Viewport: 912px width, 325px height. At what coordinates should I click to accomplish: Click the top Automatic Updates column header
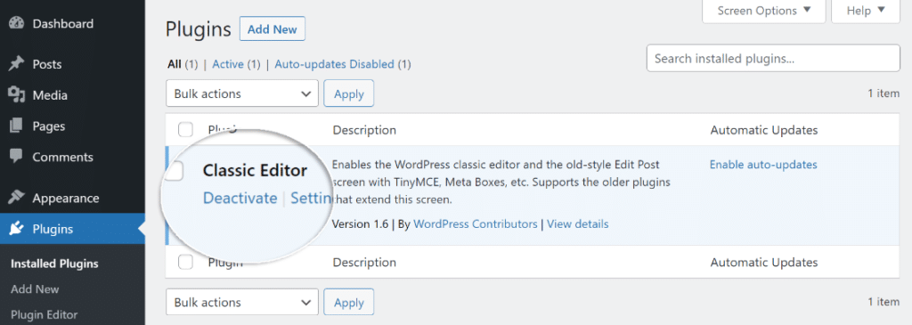pos(763,130)
